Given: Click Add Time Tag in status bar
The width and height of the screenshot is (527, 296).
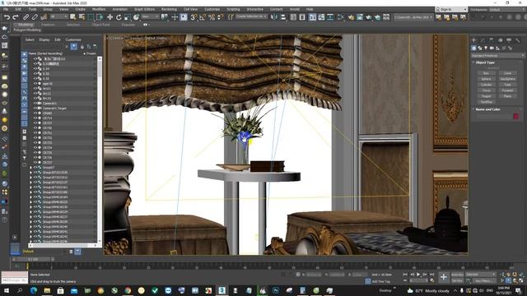Looking at the screenshot, I should 380,281.
